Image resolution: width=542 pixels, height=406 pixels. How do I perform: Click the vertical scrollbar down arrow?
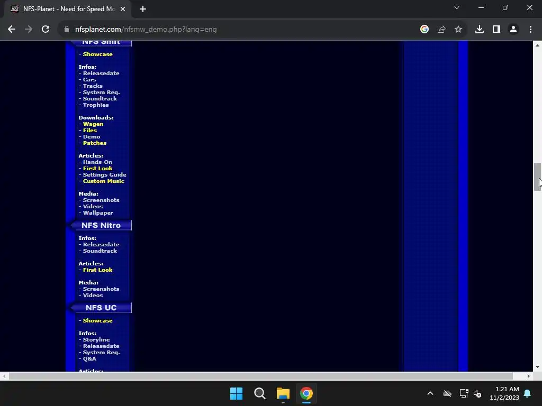coord(537,367)
